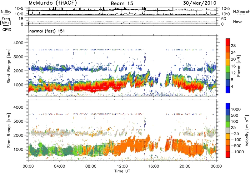The height and width of the screenshot is (173, 250).
Task: Click the 'CPID' row label
Action: 7,30
